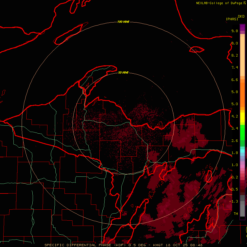This screenshot has height=247, width=247.
Task: Pick the light peach swatch in color bar
Action: point(242,56)
